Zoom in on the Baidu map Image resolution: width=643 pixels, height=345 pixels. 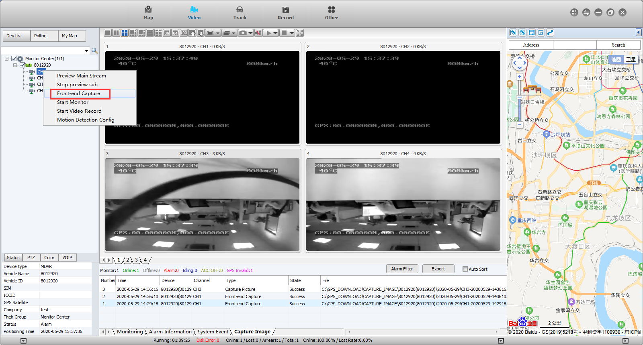pos(520,77)
